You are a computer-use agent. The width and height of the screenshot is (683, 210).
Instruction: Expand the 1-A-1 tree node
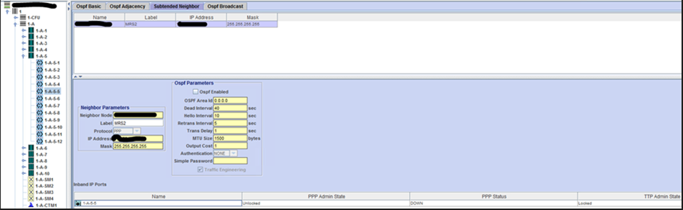tap(24, 31)
